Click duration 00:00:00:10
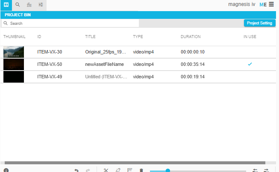 pyautogui.click(x=193, y=52)
